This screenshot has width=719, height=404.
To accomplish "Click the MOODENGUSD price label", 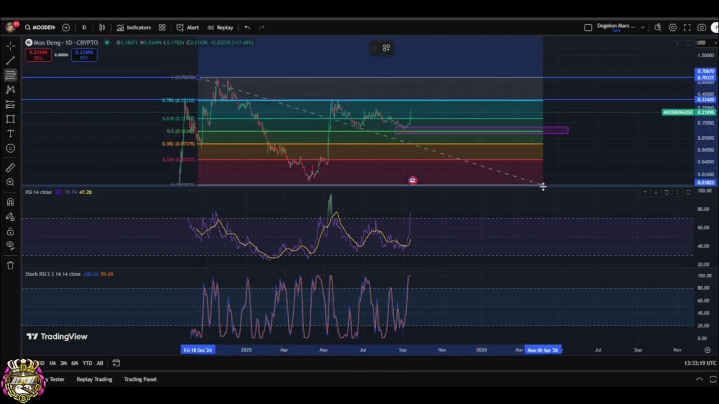I will tap(678, 112).
